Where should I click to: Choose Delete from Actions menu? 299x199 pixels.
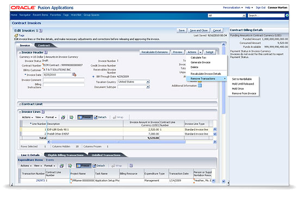194,67
